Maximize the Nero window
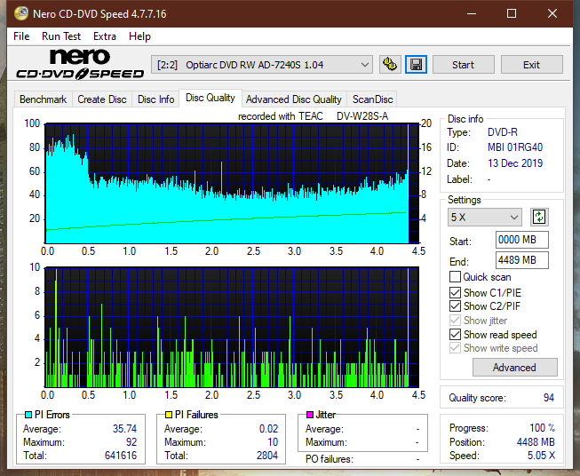The width and height of the screenshot is (580, 476). click(512, 13)
